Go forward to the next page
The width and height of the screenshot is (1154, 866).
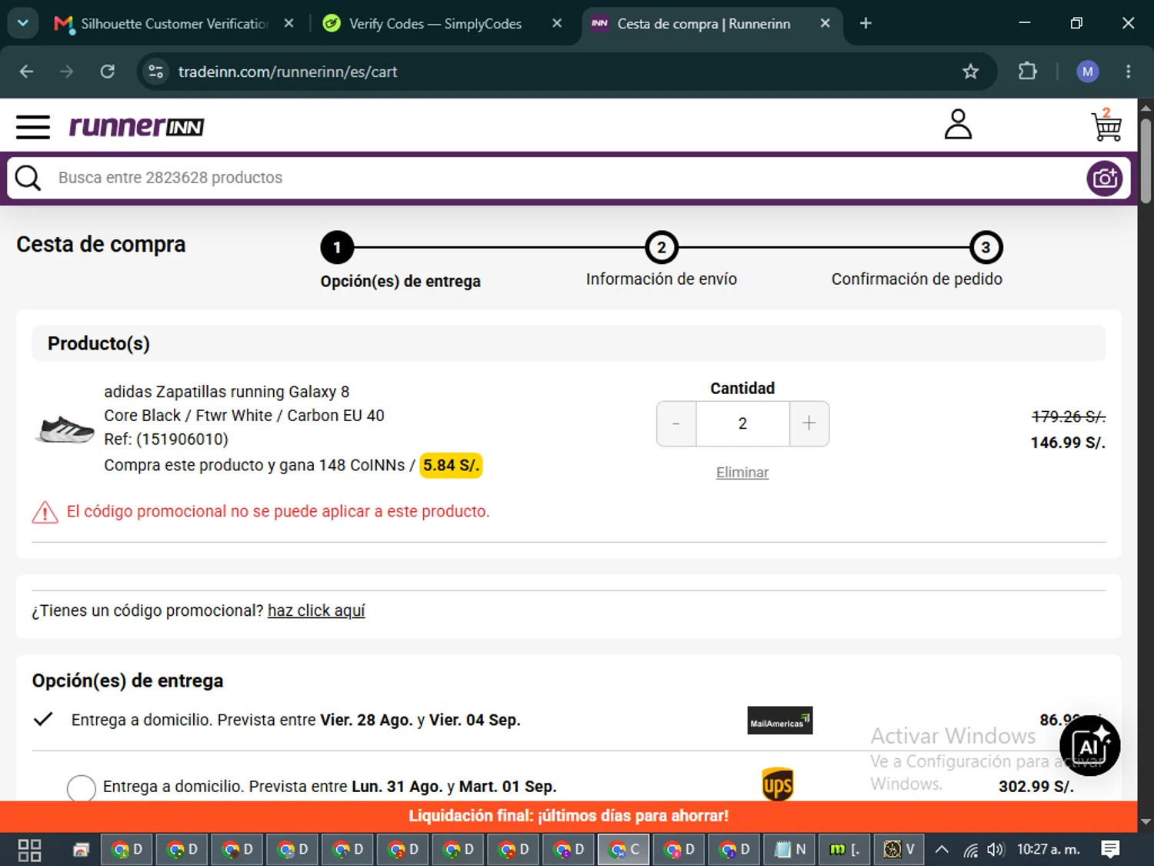67,72
